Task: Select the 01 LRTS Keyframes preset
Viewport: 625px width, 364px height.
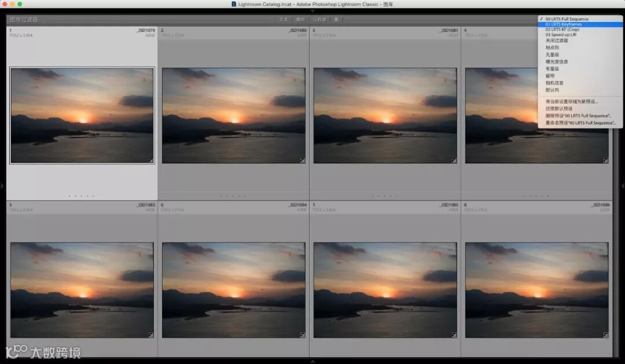Action: (580, 24)
